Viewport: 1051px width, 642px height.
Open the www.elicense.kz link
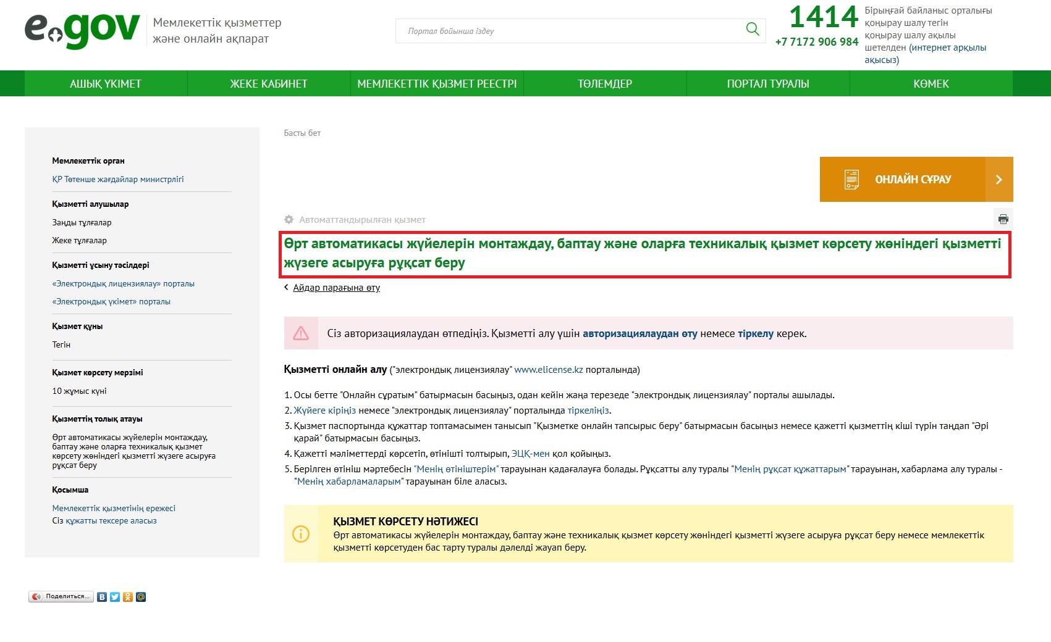[549, 370]
